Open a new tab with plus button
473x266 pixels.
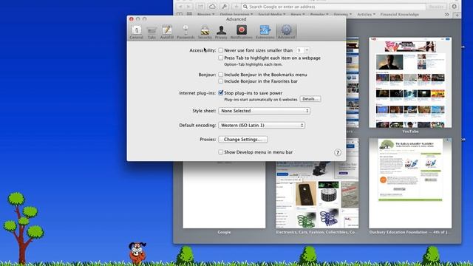coord(457,15)
